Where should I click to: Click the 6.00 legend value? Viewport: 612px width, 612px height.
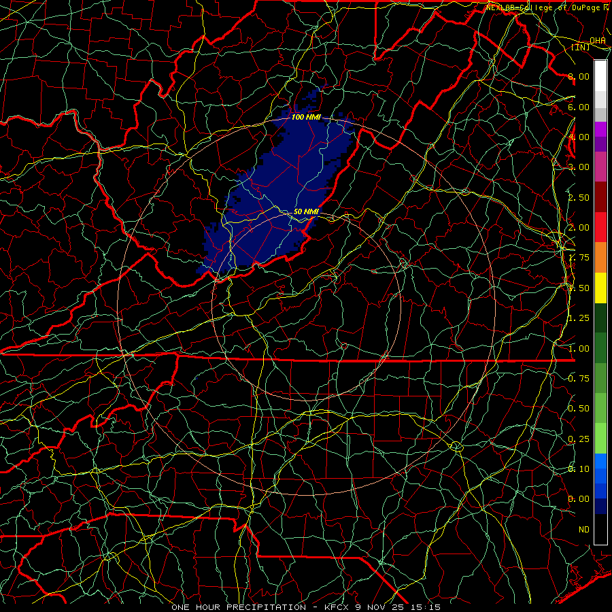coord(579,107)
